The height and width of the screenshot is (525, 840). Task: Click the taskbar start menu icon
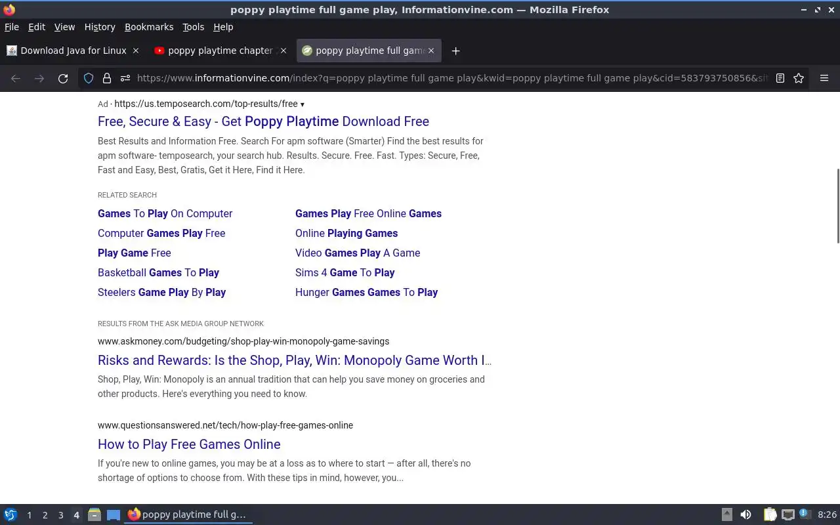tap(10, 514)
